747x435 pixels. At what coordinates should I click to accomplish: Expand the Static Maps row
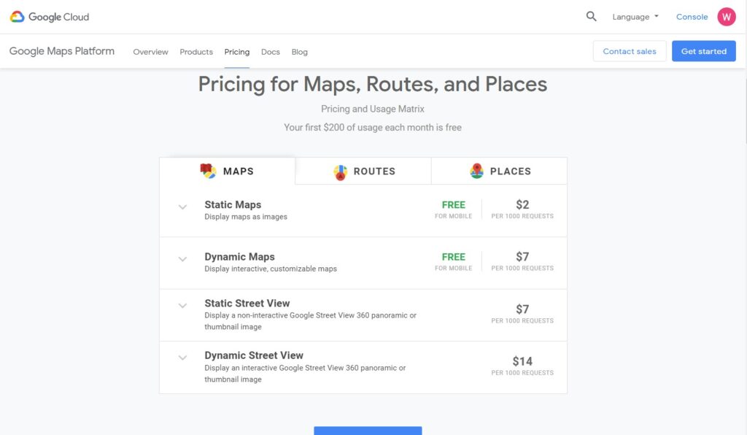[182, 207]
